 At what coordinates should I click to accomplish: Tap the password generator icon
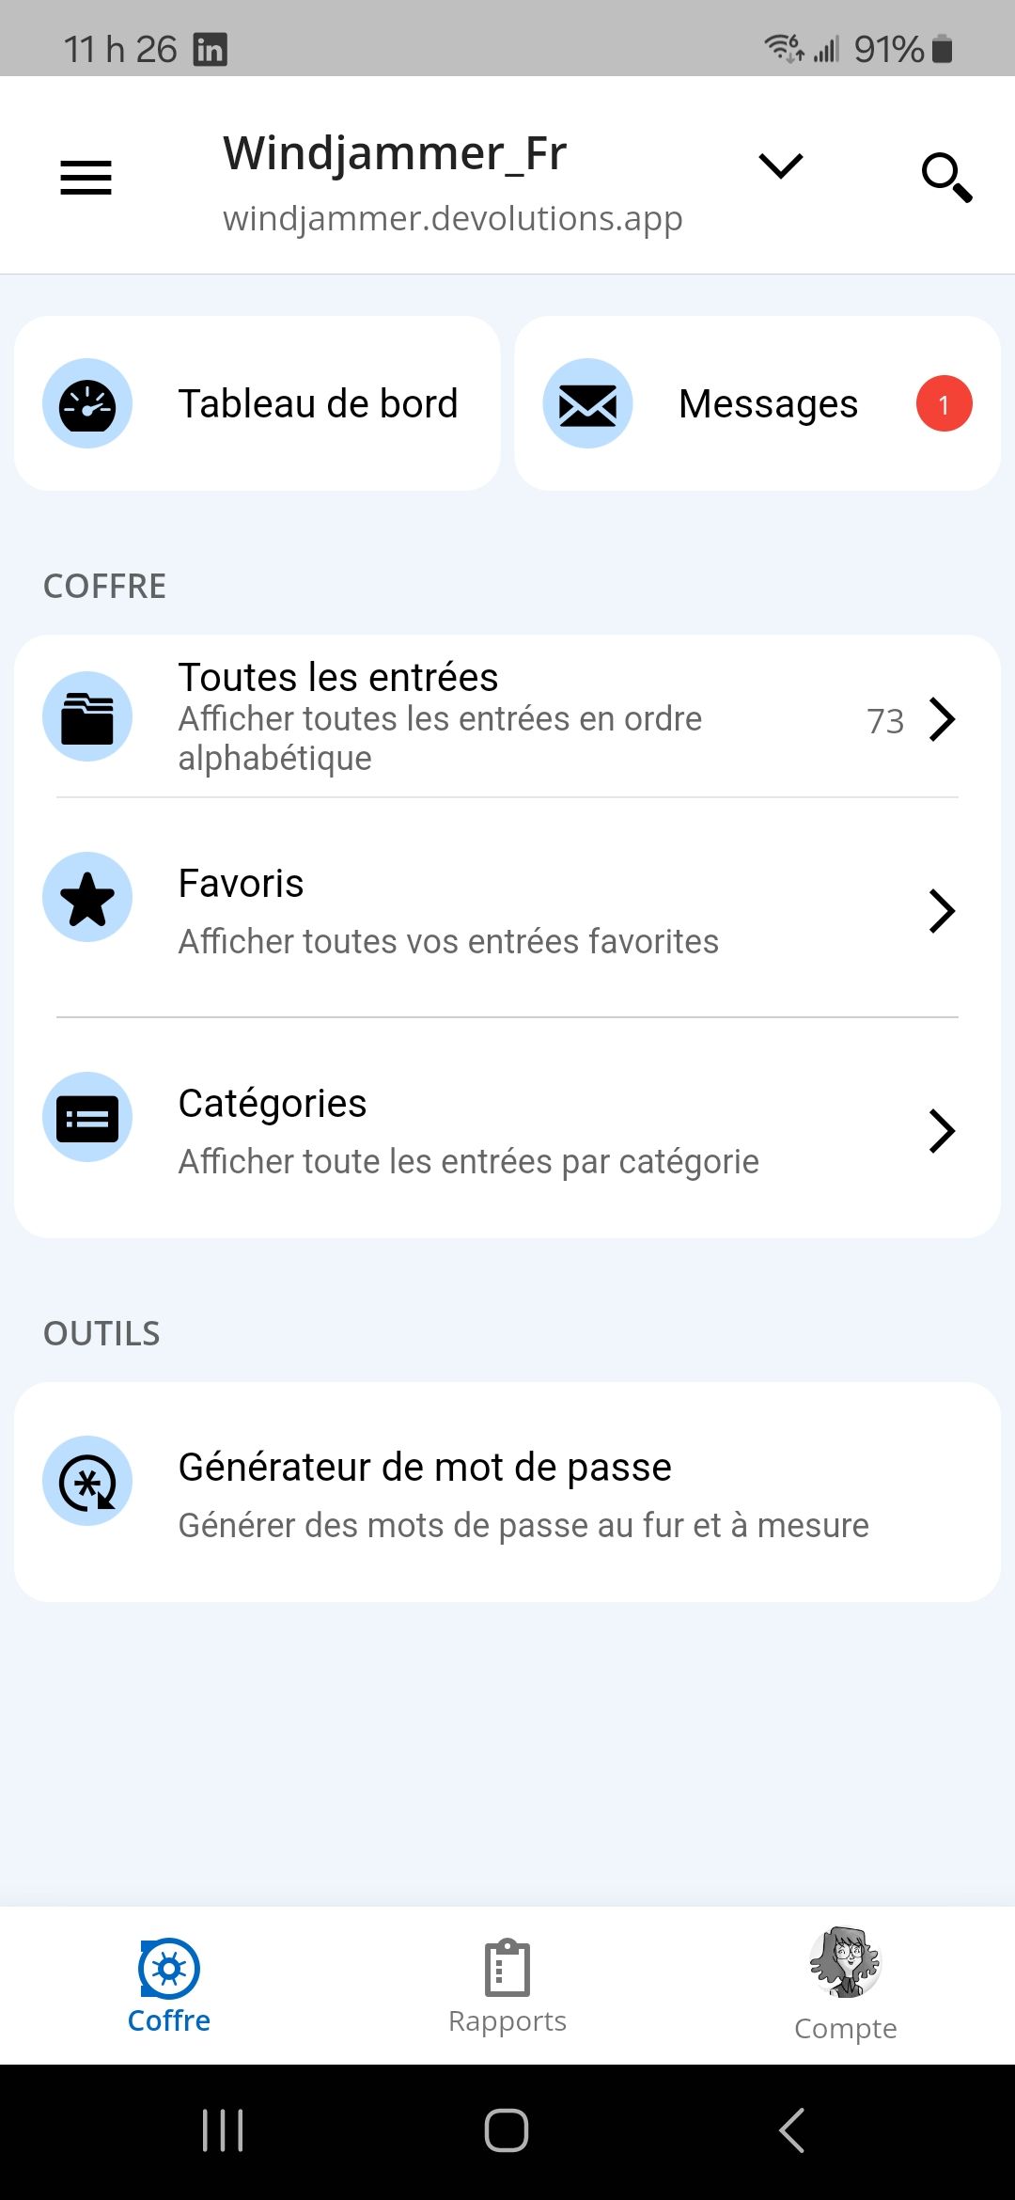point(87,1481)
